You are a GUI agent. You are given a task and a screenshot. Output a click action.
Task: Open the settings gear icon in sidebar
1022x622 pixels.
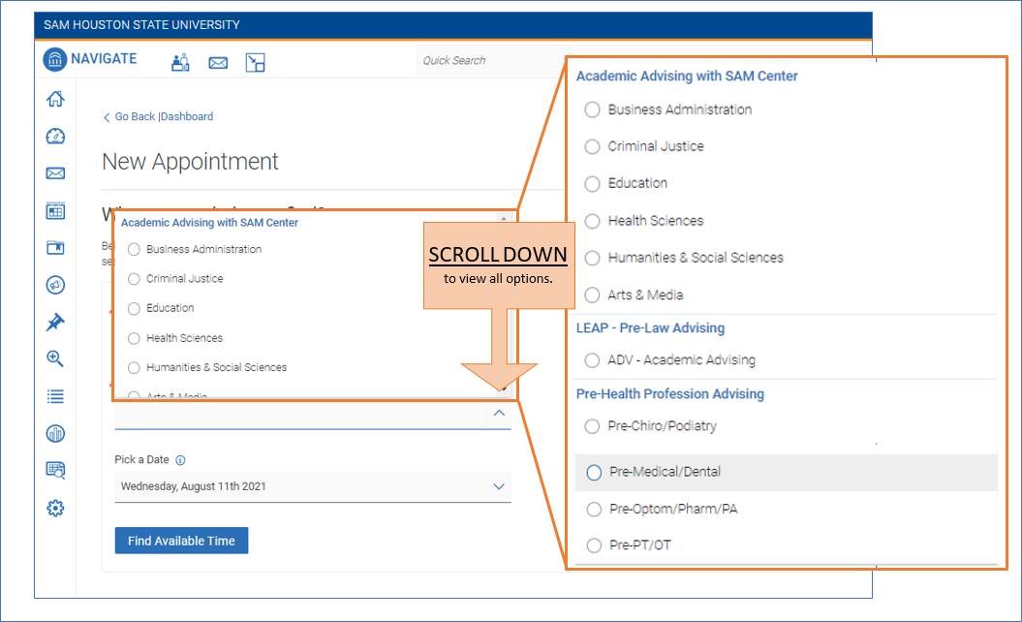[x=55, y=508]
